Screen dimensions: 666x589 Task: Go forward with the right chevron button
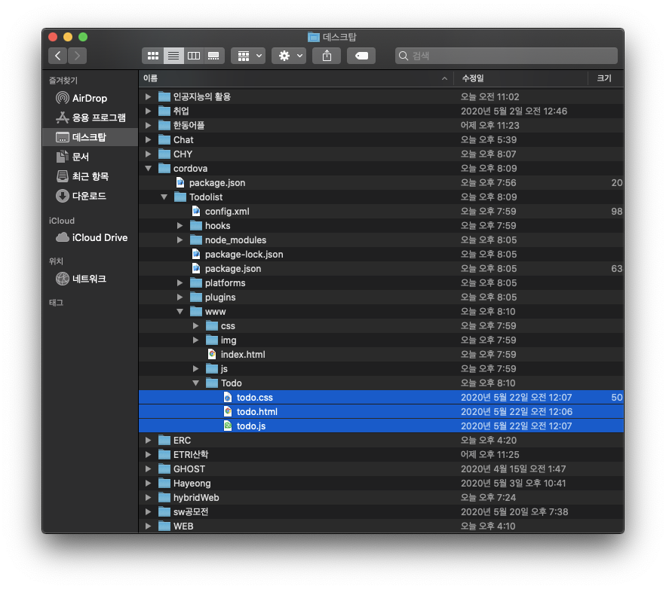coord(77,56)
